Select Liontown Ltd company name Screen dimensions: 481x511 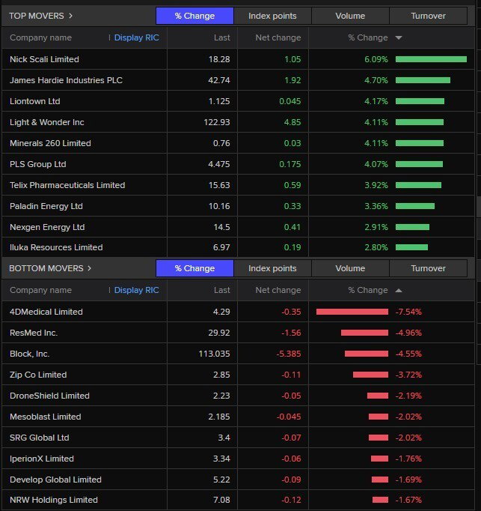35,101
